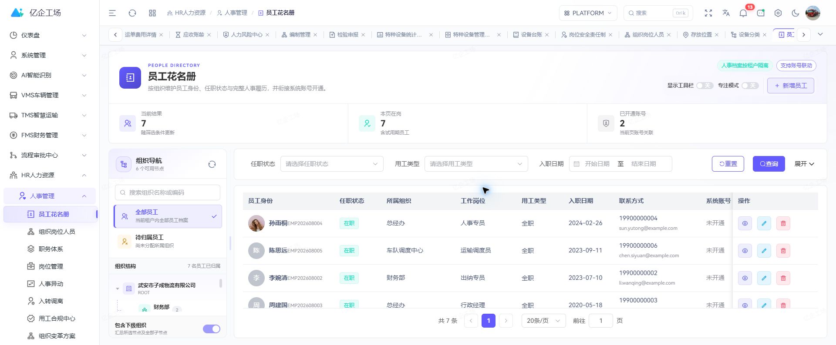This screenshot has height=345, width=836.
Task: Open the 用工类型 dropdown
Action: (476, 164)
